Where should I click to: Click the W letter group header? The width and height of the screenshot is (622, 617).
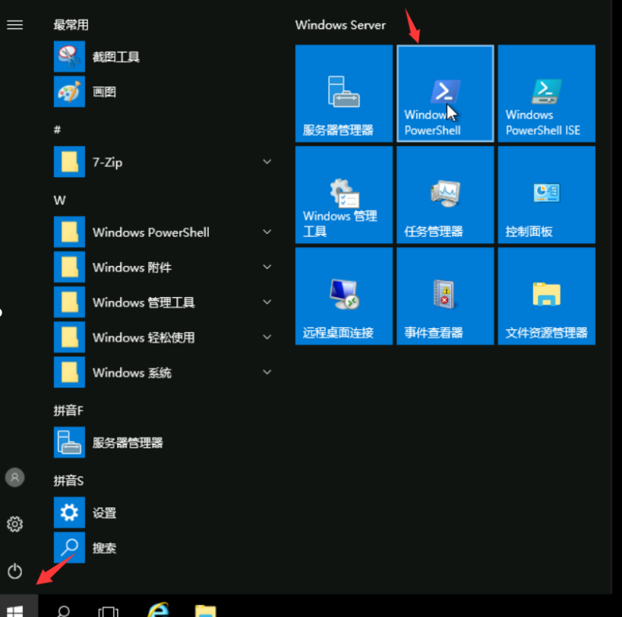click(59, 200)
